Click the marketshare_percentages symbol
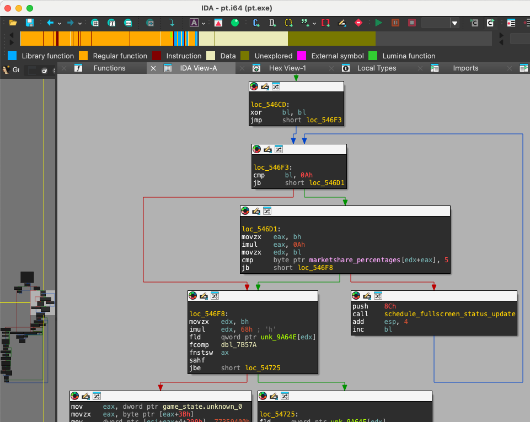 355,259
